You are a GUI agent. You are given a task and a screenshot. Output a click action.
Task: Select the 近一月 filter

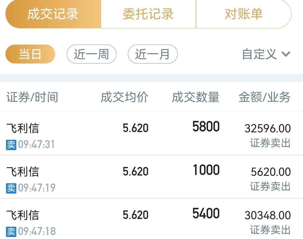[x=153, y=54]
